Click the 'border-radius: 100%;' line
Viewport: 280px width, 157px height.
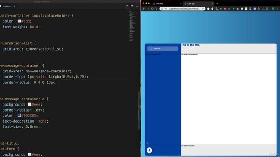(x=23, y=110)
